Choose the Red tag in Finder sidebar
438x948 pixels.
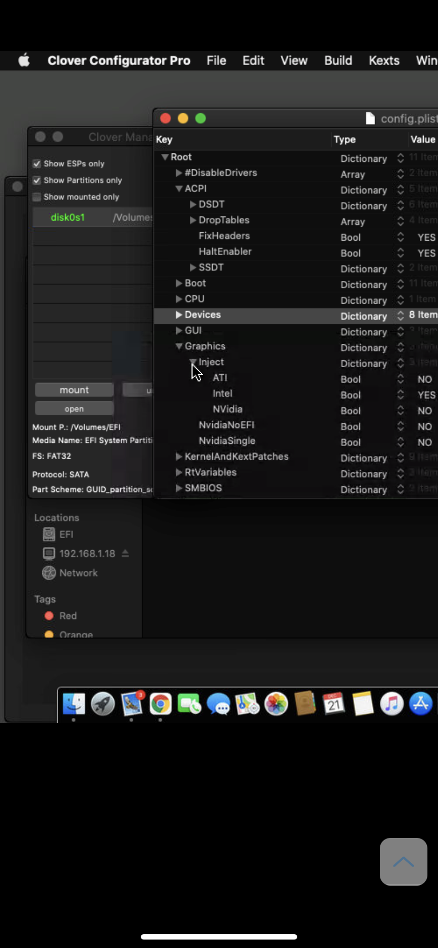(49, 616)
